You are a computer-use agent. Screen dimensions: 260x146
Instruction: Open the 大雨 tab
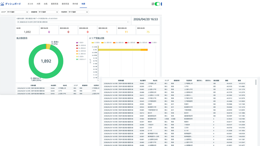click(38, 4)
